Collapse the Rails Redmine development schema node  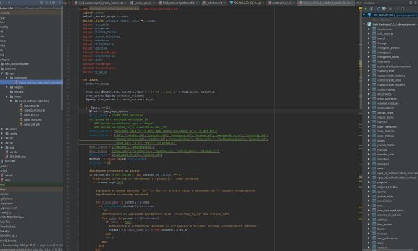(364, 24)
